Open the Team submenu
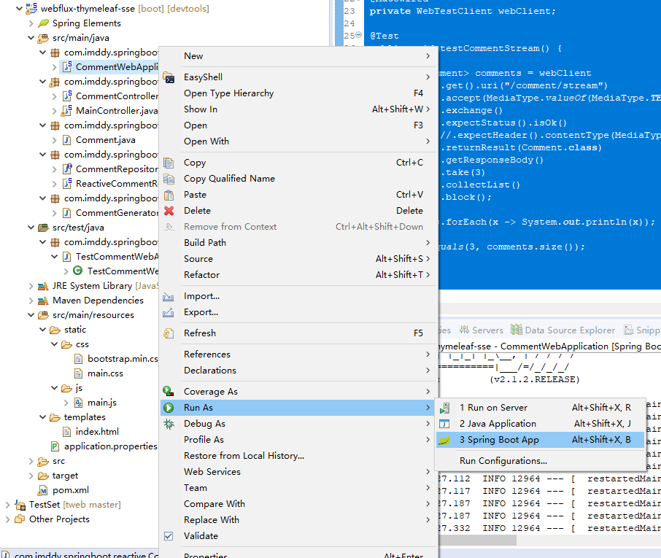661x558 pixels. pyautogui.click(x=298, y=488)
